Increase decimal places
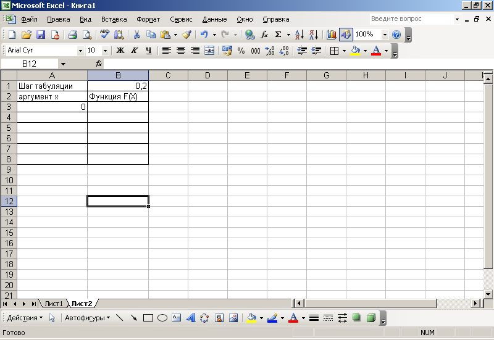 270,51
